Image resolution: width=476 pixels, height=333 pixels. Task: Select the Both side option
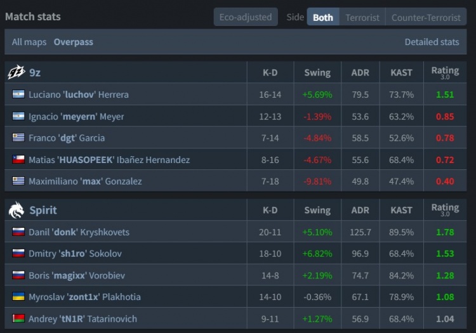click(x=322, y=17)
